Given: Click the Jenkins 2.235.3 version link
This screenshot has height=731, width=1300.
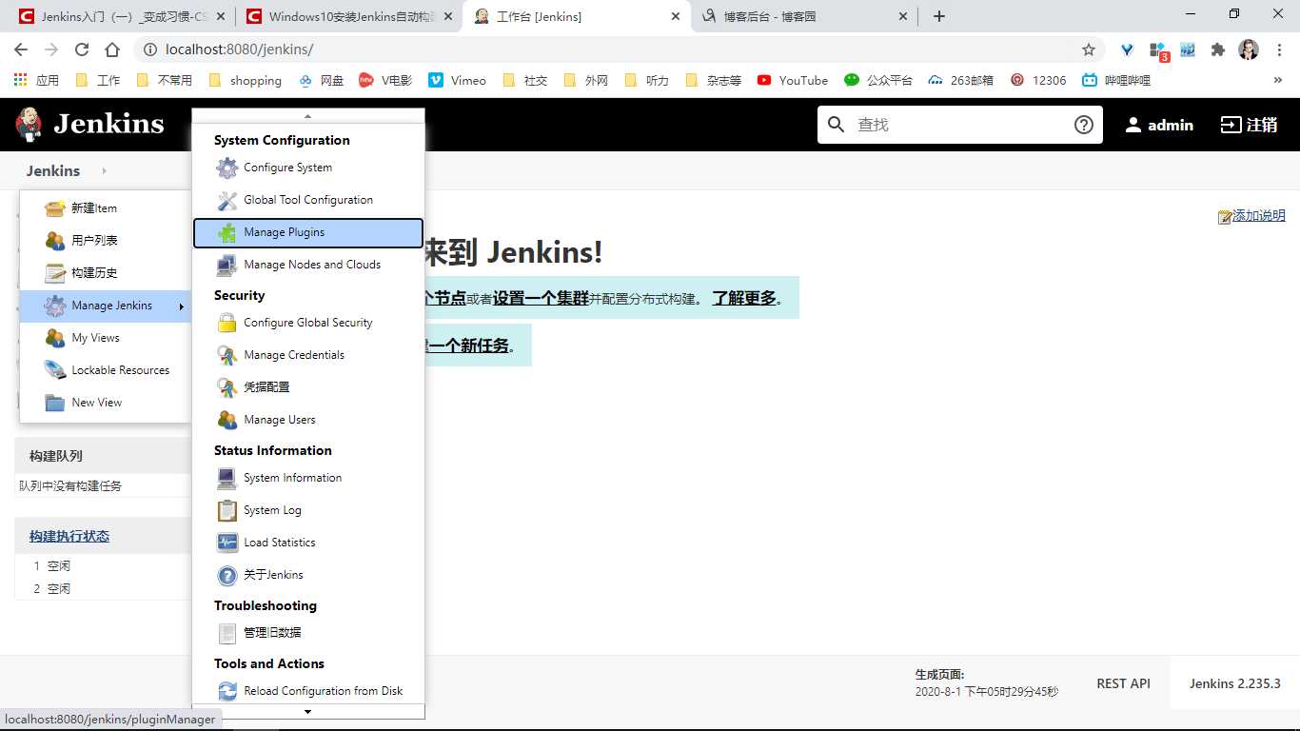Looking at the screenshot, I should 1235,683.
